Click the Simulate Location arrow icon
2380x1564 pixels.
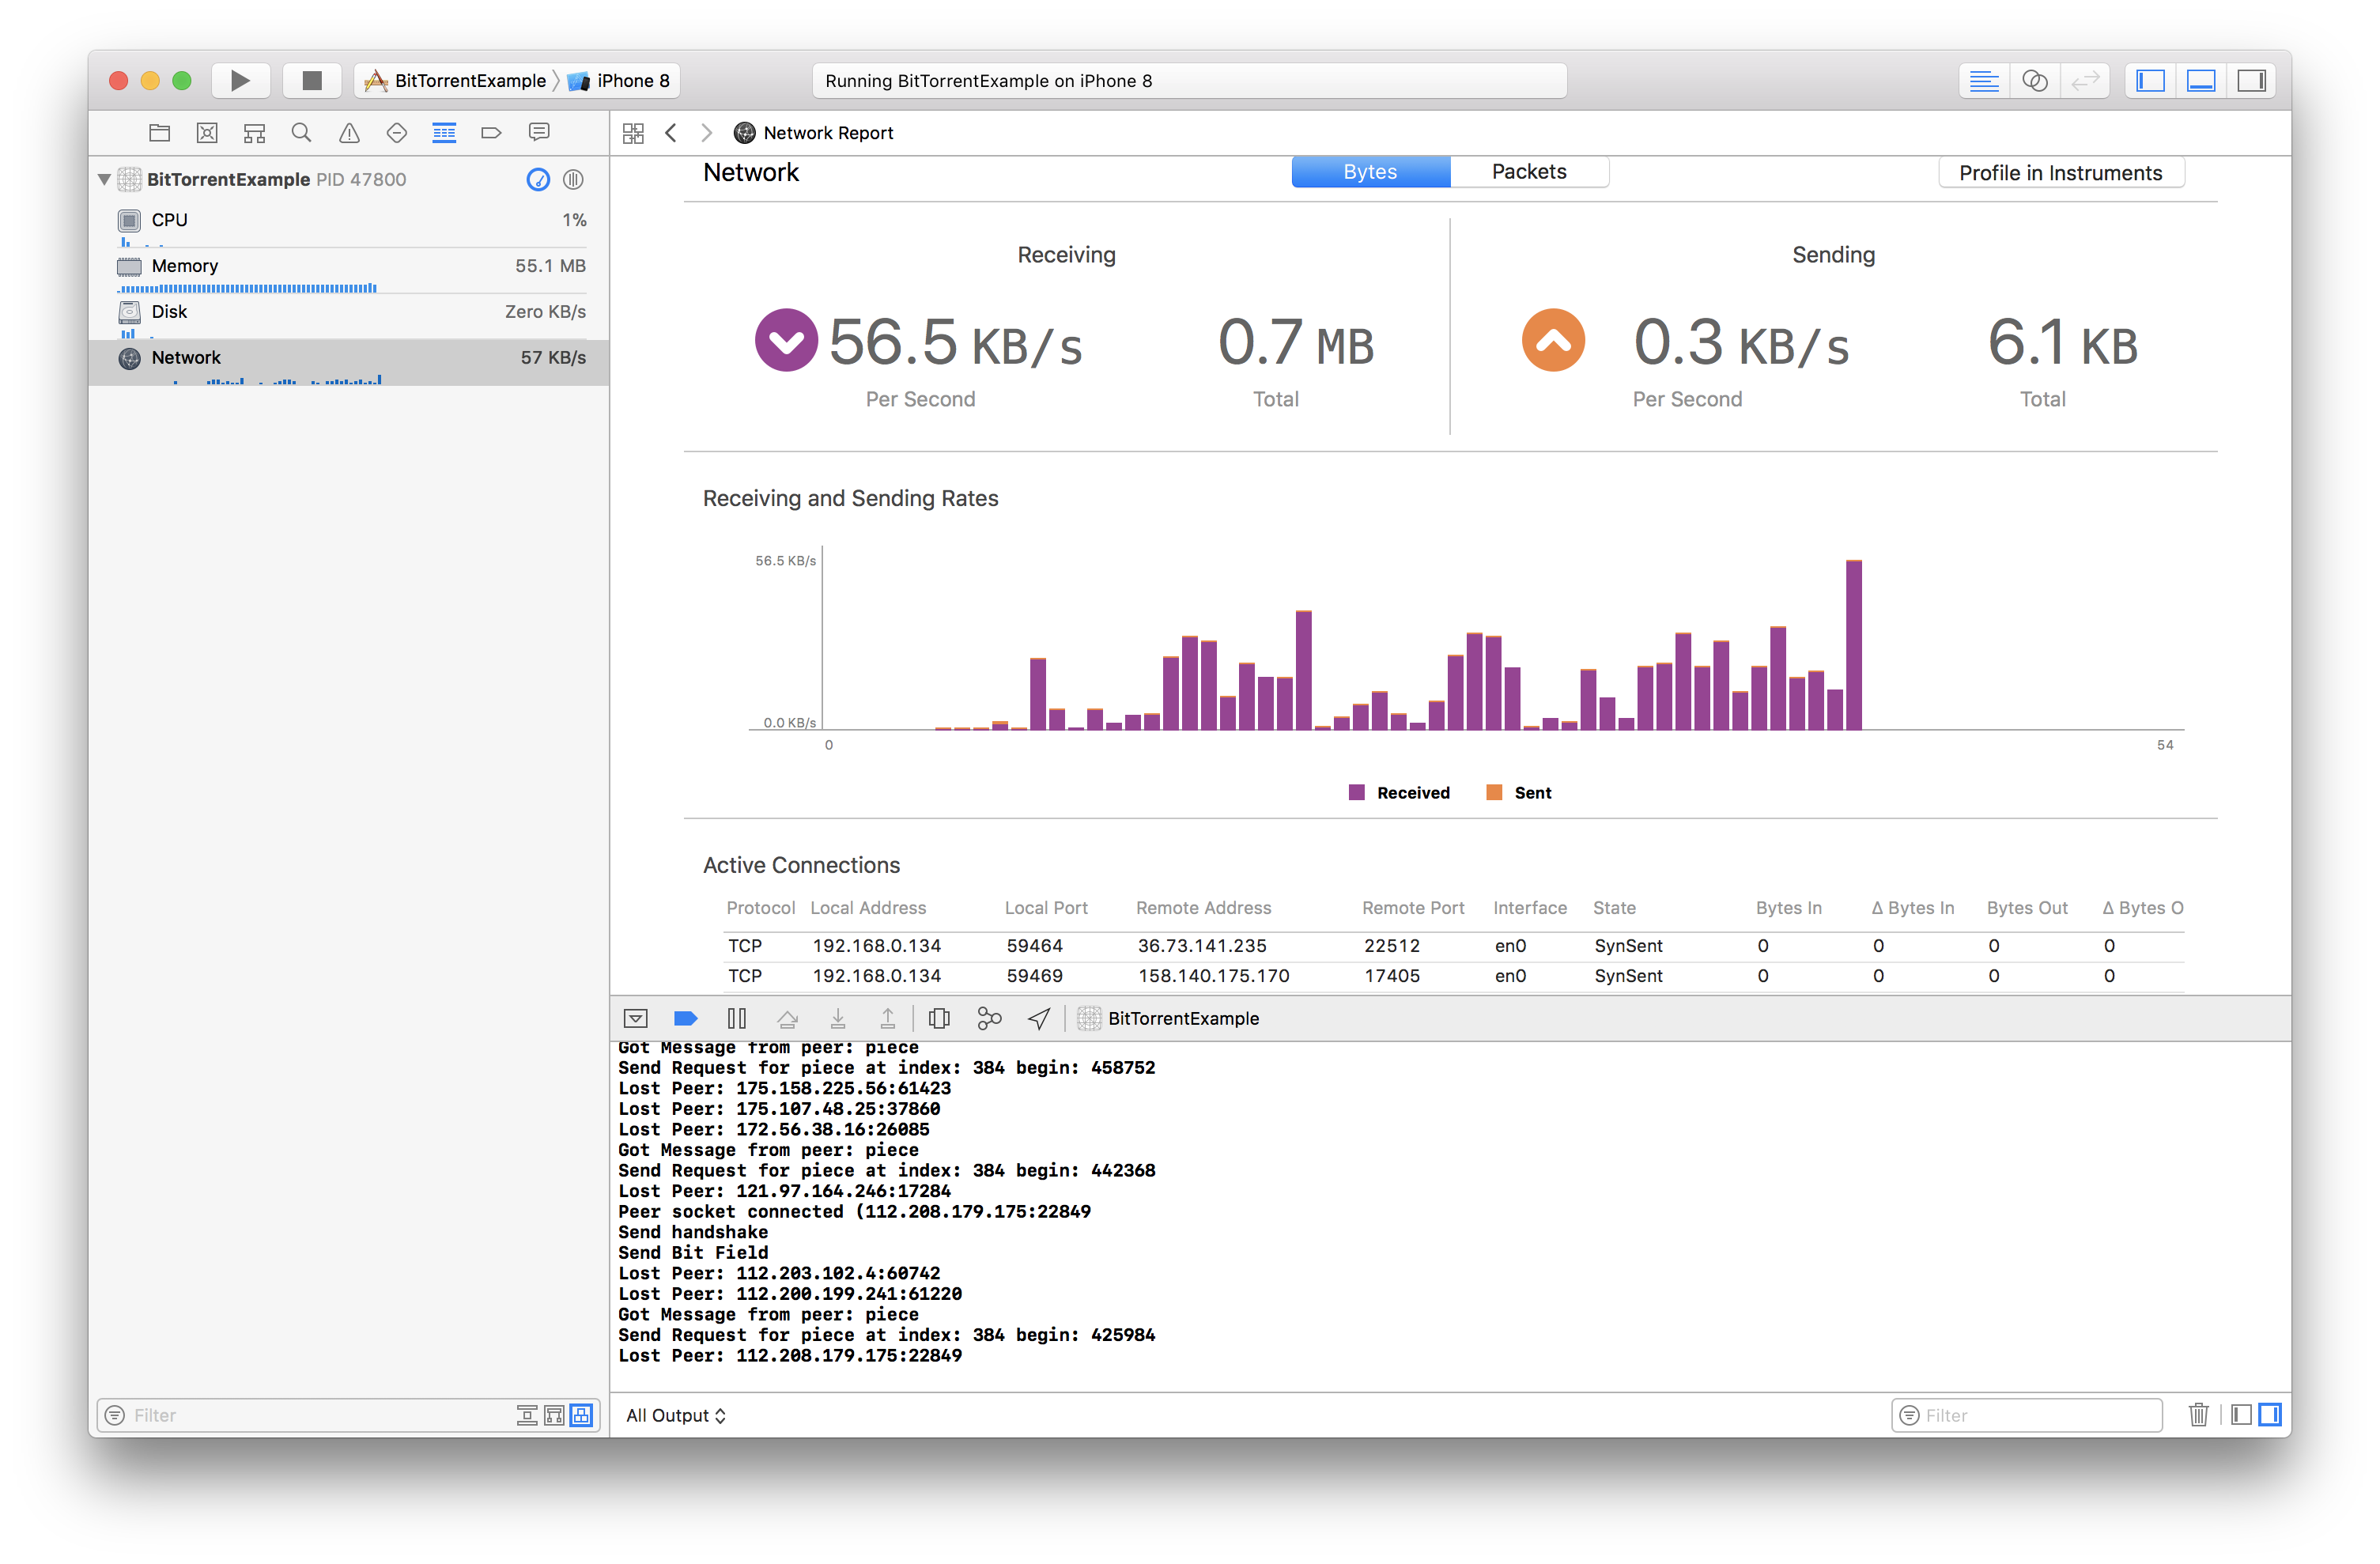(x=1039, y=1018)
